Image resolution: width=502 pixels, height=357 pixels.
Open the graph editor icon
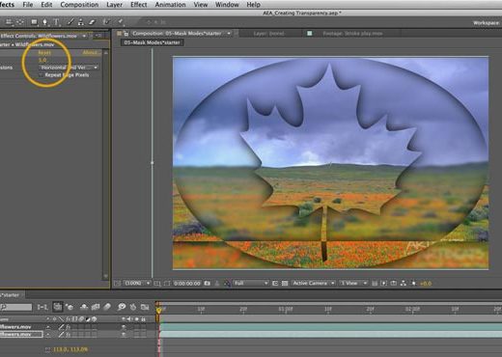pyautogui.click(x=145, y=308)
